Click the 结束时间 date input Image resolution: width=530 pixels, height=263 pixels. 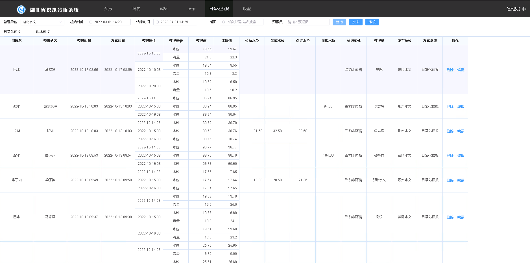175,22
